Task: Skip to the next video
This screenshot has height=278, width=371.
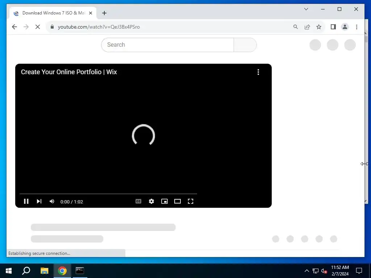Action: [39, 201]
